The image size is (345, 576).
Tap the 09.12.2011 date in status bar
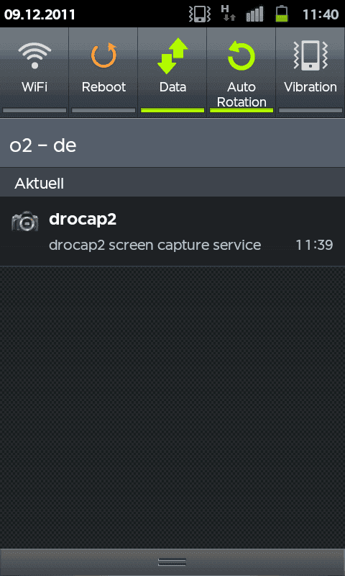click(40, 14)
